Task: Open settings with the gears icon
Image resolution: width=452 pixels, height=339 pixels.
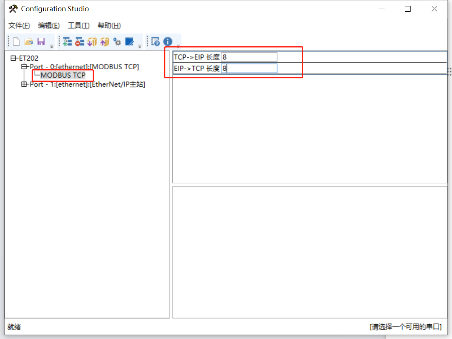Action: tap(118, 42)
